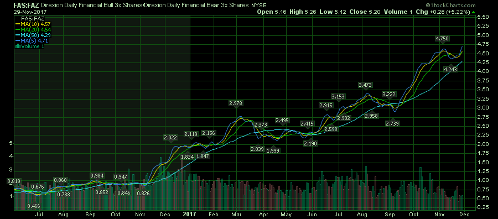This screenshot has height=219, width=498.
Task: Click the 0.984 September price label
Action: [x=97, y=175]
